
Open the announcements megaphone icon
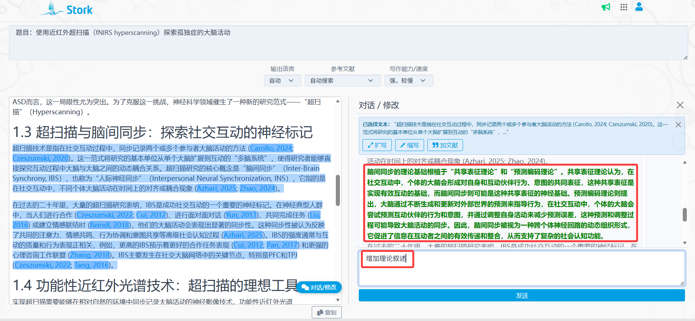tap(606, 7)
